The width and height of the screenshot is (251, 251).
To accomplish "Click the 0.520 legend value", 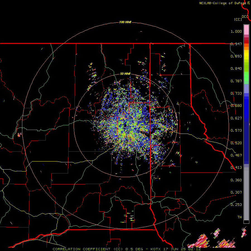I will (x=236, y=143).
